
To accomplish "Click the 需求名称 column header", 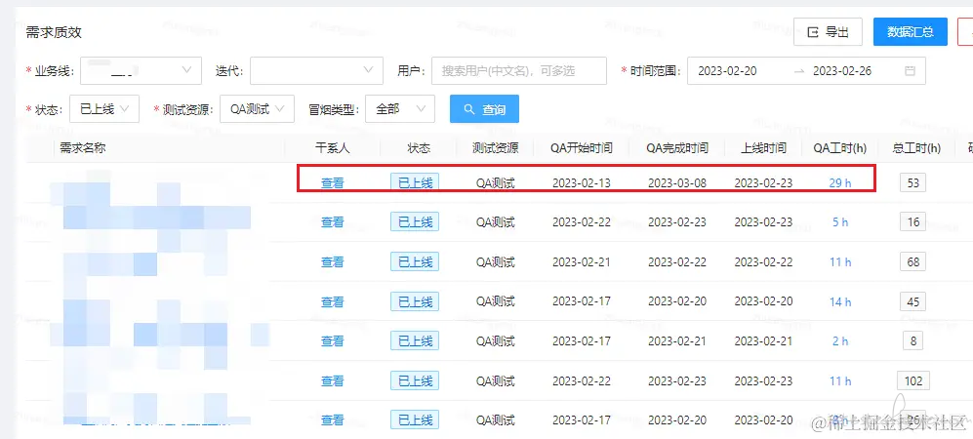I will point(83,147).
